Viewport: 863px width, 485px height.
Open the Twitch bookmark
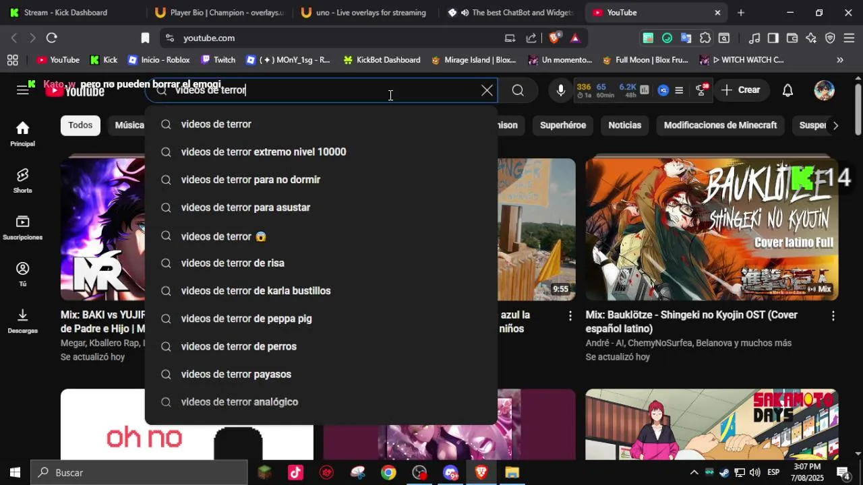[x=218, y=60]
